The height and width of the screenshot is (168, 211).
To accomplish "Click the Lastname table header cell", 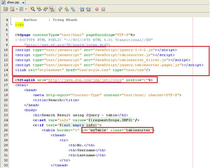I will [x=87, y=155].
